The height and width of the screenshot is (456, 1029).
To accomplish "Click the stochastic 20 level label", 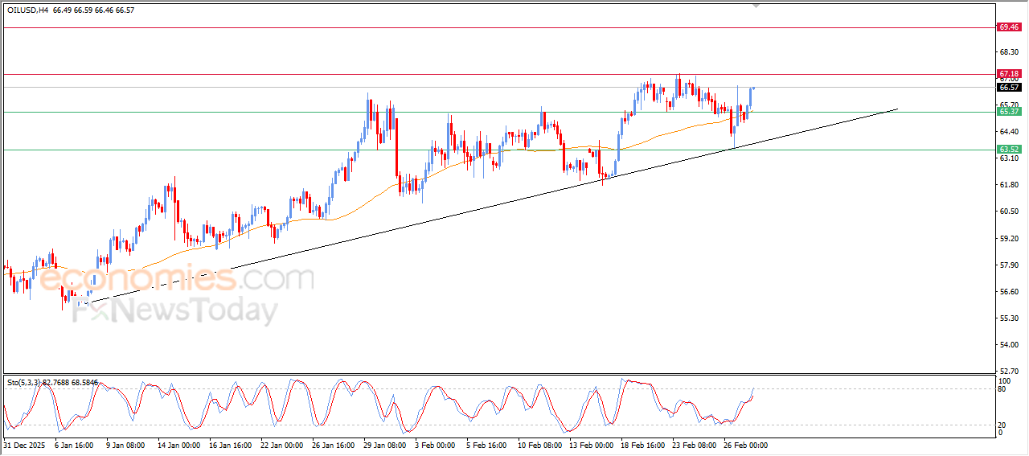I will click(1002, 425).
